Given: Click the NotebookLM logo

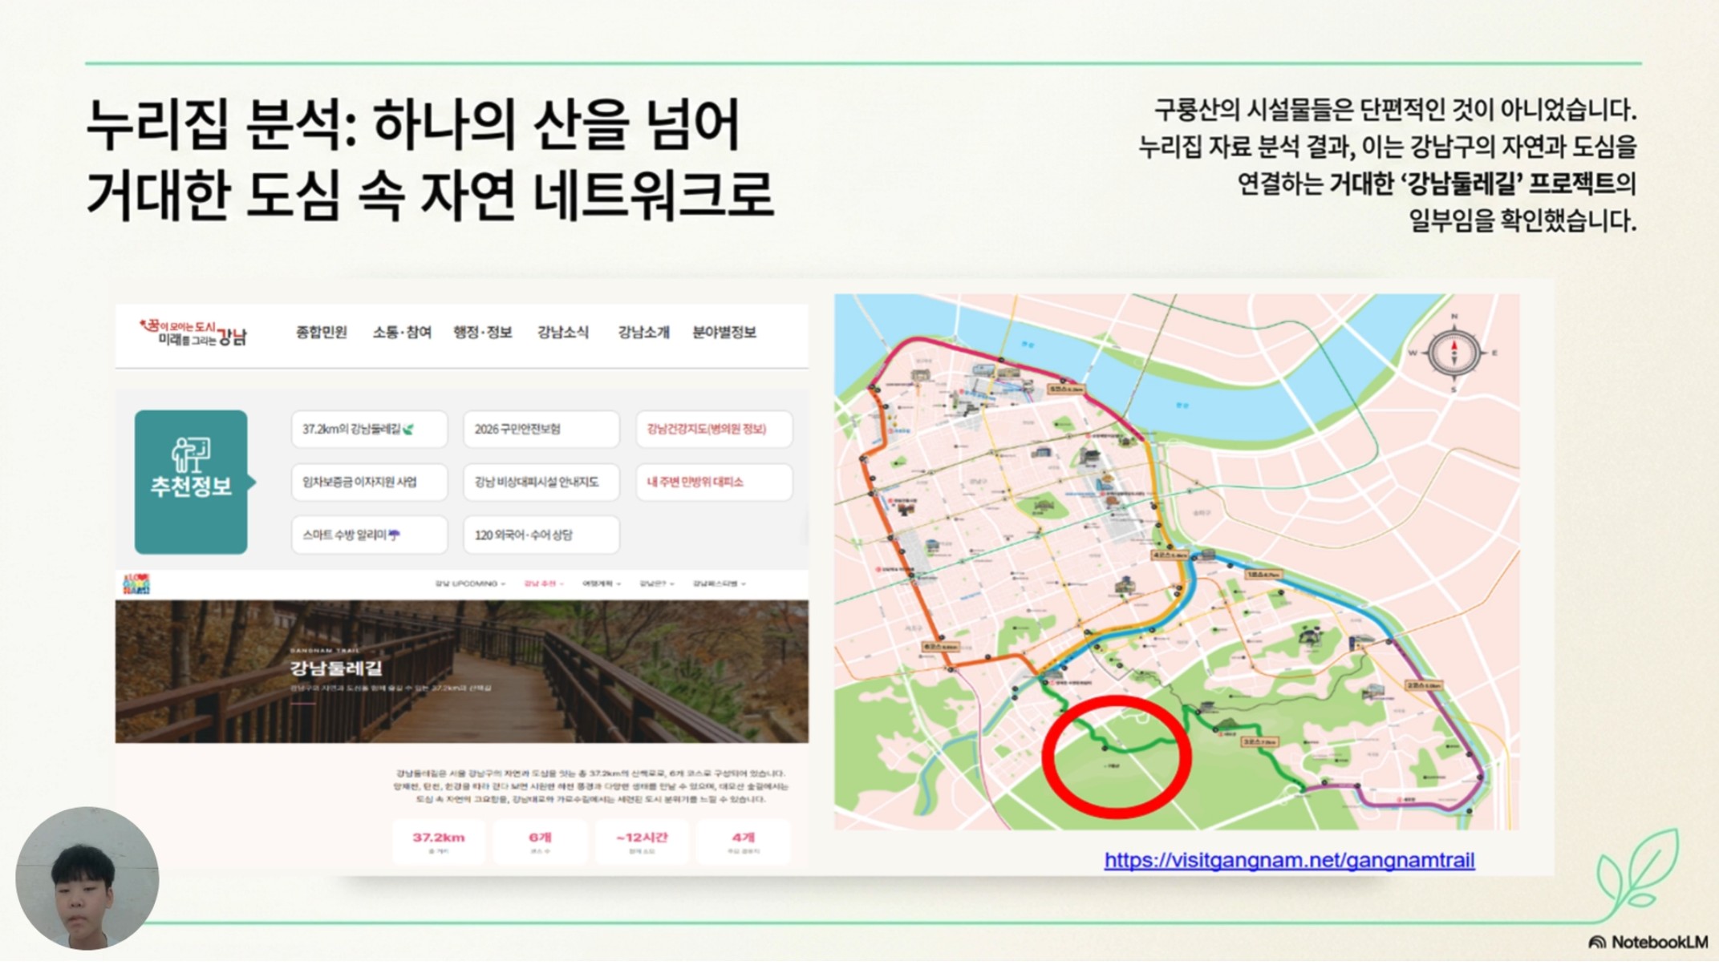Looking at the screenshot, I should 1648,942.
